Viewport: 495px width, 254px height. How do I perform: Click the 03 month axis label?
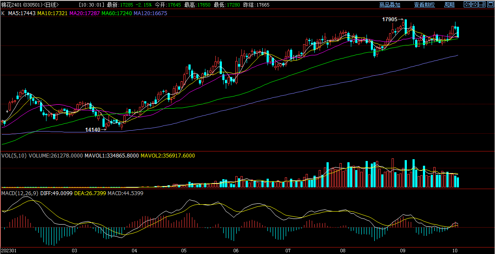pos(75,251)
